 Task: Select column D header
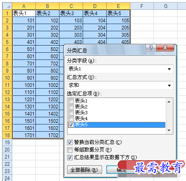click(95, 6)
